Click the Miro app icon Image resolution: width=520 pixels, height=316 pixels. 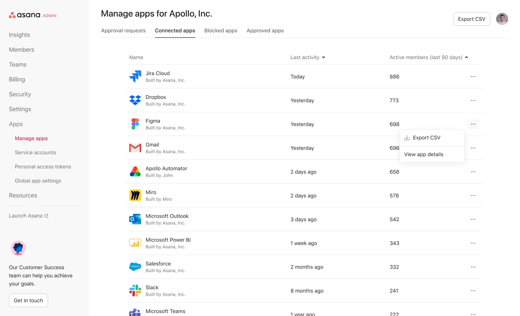pos(135,195)
